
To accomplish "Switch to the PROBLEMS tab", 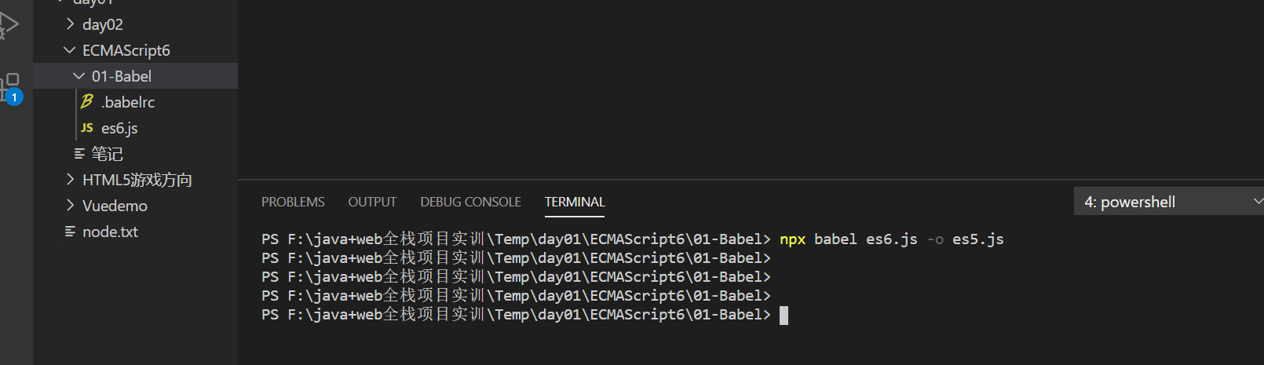I will point(293,202).
